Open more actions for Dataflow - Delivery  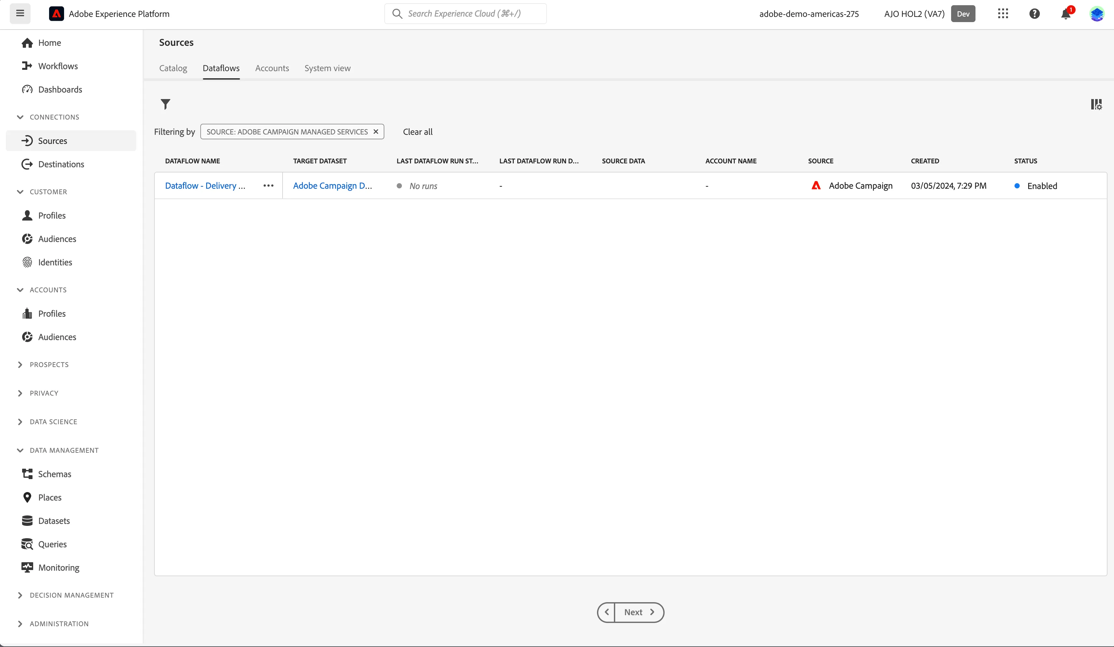tap(268, 185)
